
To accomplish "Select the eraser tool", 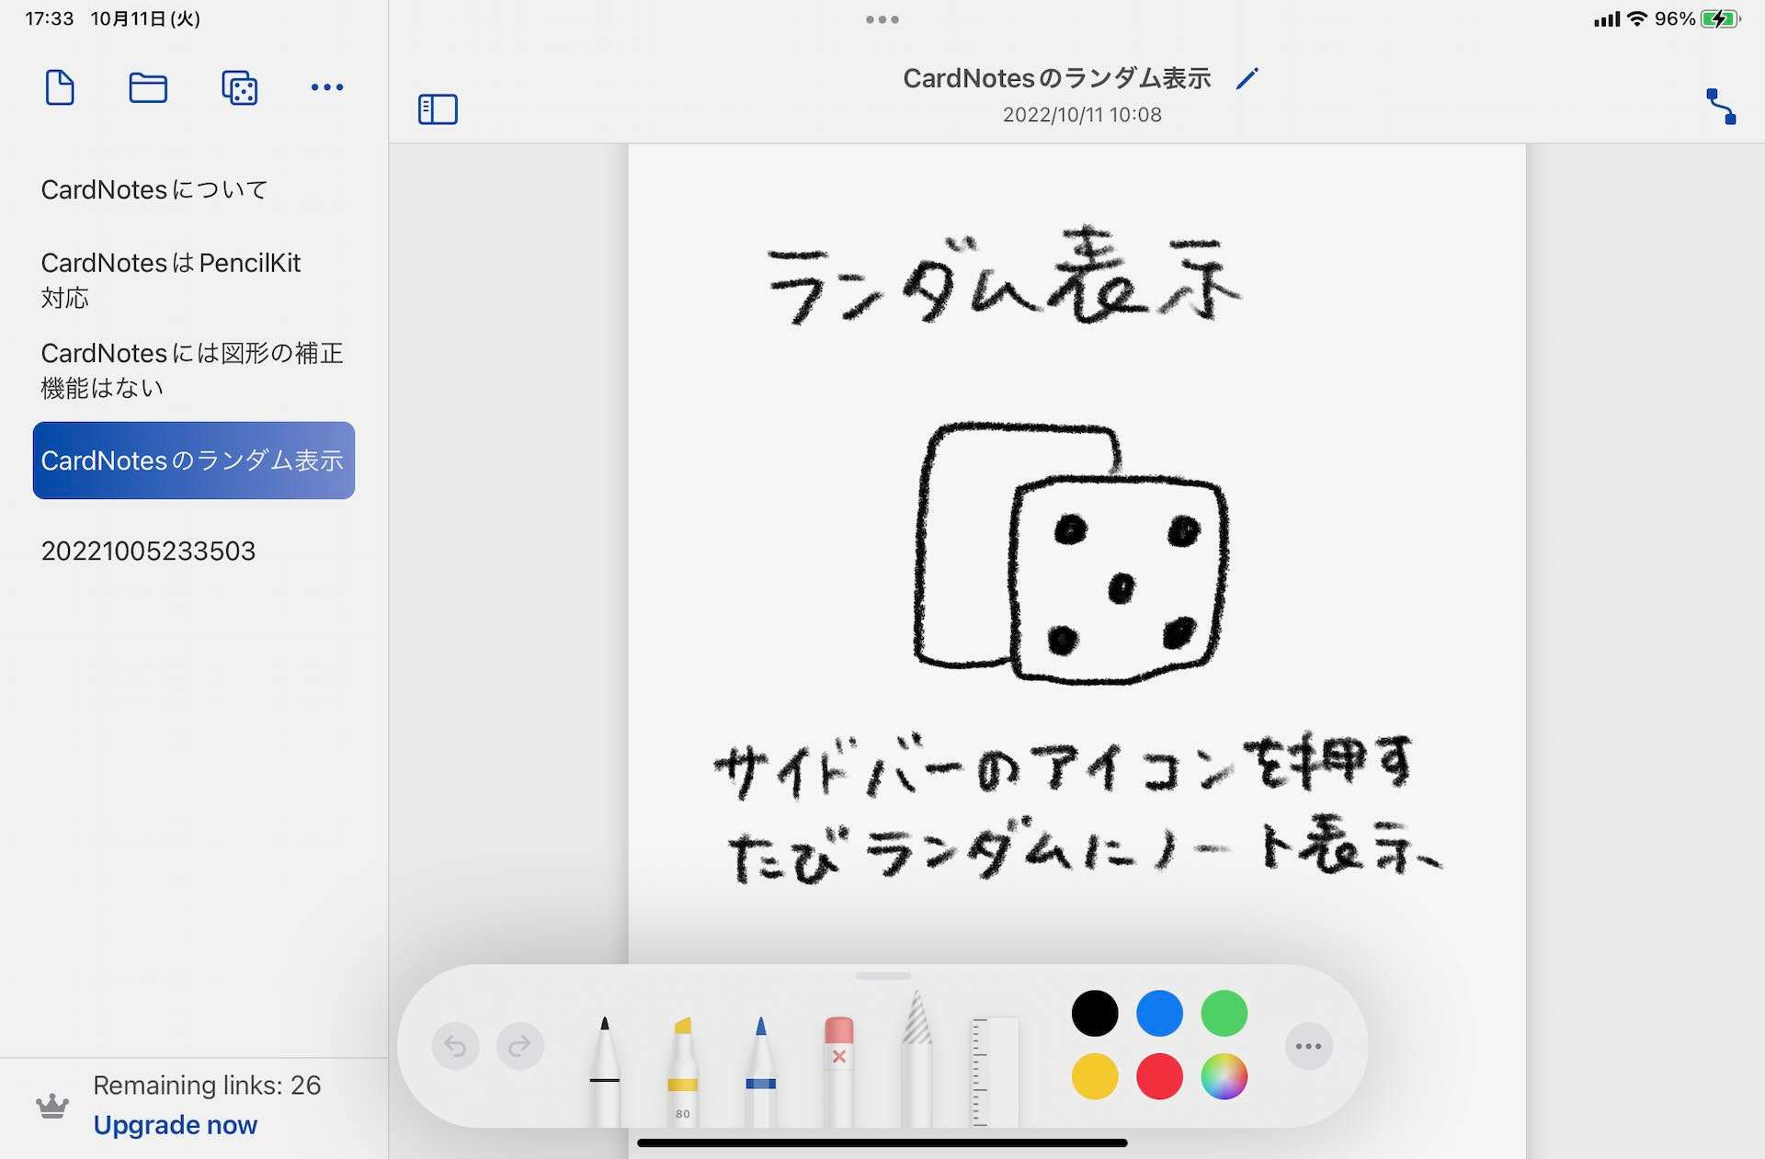I will 838,1071.
